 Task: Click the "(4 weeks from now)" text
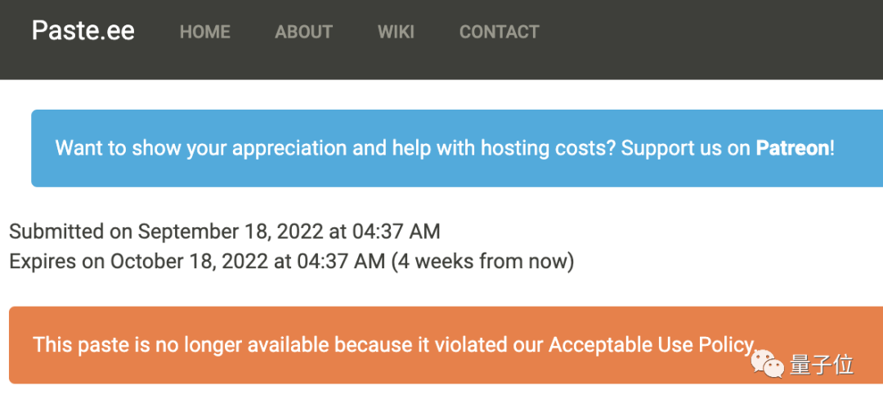click(x=482, y=262)
